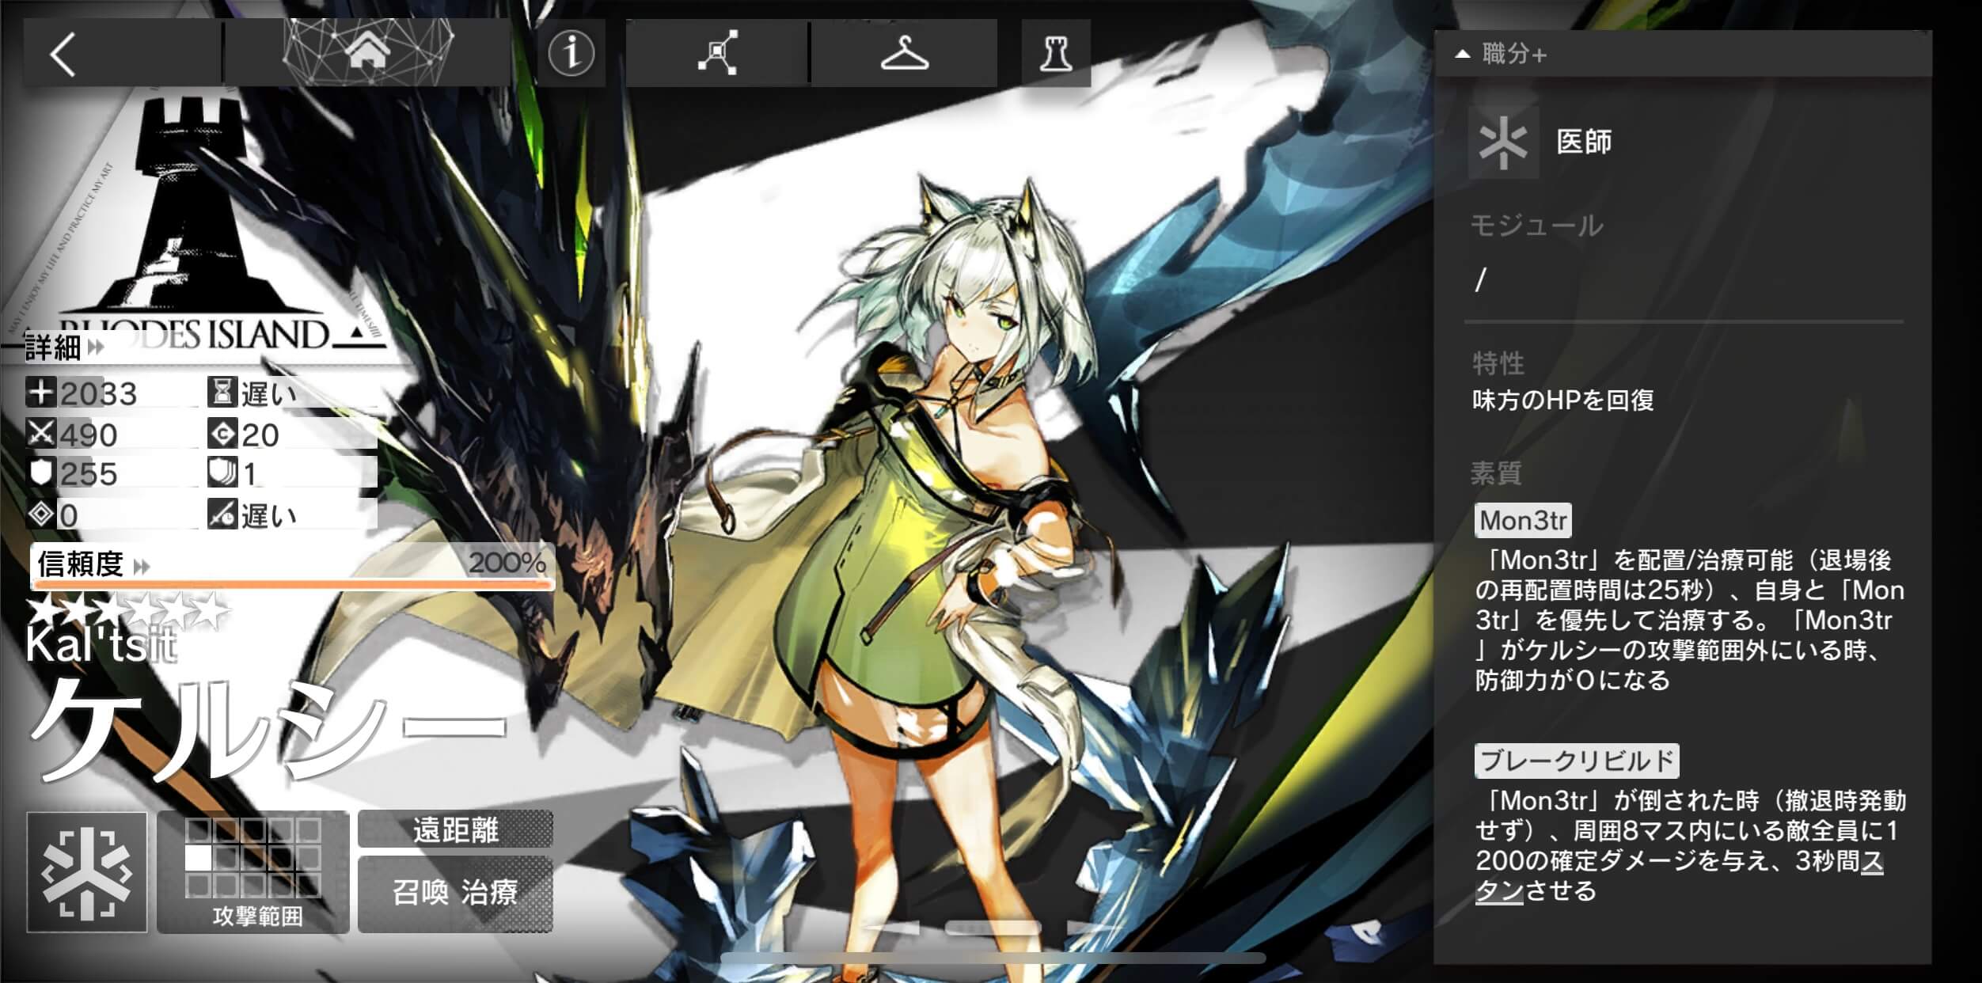The width and height of the screenshot is (1982, 983).
Task: Tap the 召喚 治療 tags
Action: coord(455,893)
